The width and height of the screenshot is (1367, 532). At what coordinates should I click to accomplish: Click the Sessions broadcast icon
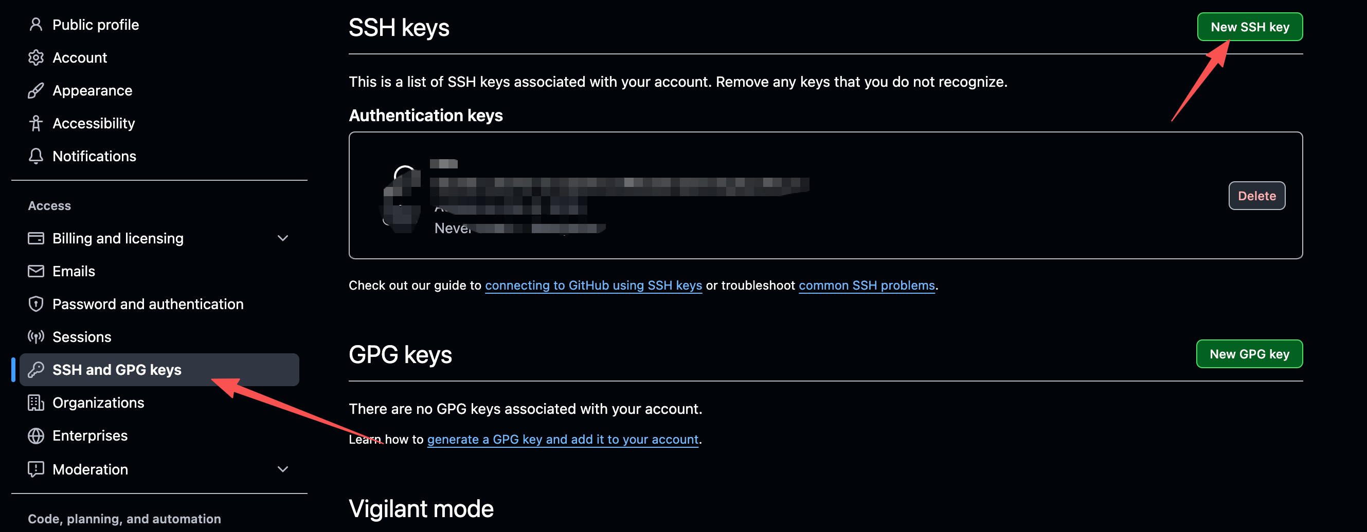(x=35, y=337)
